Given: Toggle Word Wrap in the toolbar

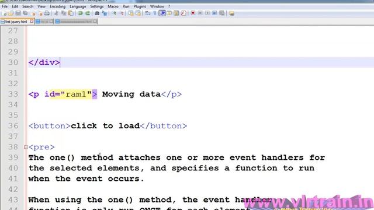Looking at the screenshot, I should pos(148,13).
